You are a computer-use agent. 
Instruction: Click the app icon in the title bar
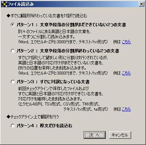pyautogui.click(x=4, y=4)
